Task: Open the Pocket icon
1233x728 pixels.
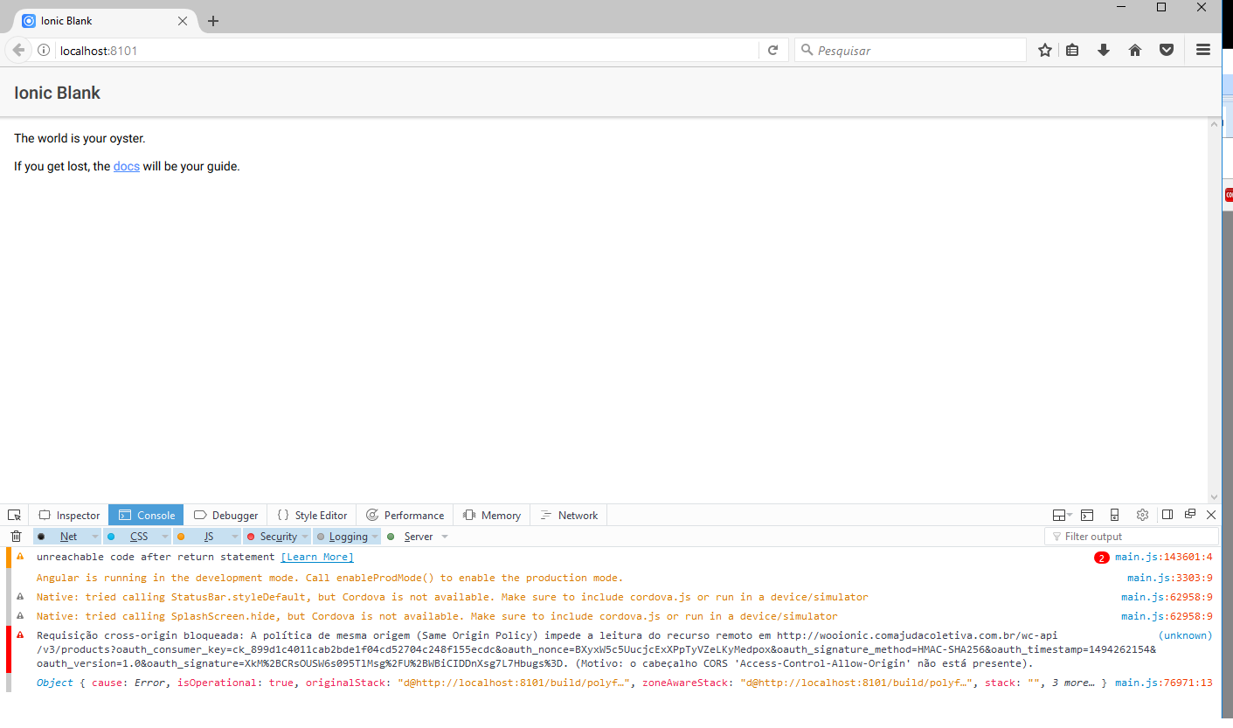Action: pos(1167,51)
